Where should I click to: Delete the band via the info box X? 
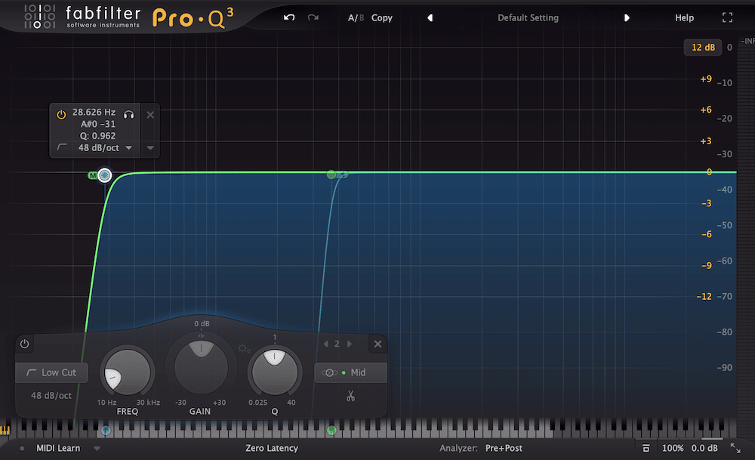point(150,115)
